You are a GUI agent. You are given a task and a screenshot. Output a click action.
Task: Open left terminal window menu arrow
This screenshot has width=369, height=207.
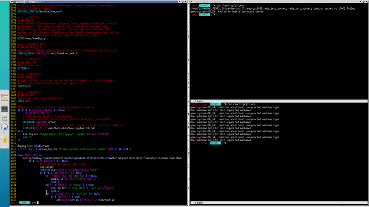pyautogui.click(x=12, y=2)
